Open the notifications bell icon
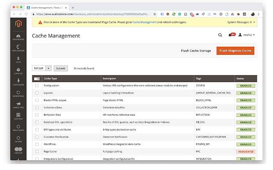273x170 pixels. click(x=230, y=35)
